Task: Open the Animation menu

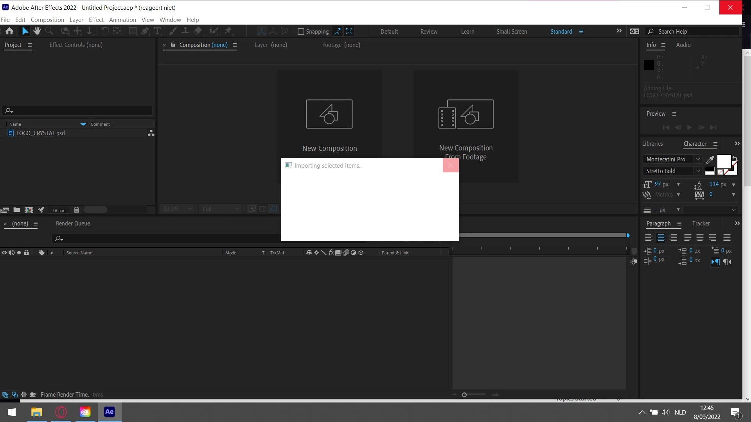Action: [122, 20]
